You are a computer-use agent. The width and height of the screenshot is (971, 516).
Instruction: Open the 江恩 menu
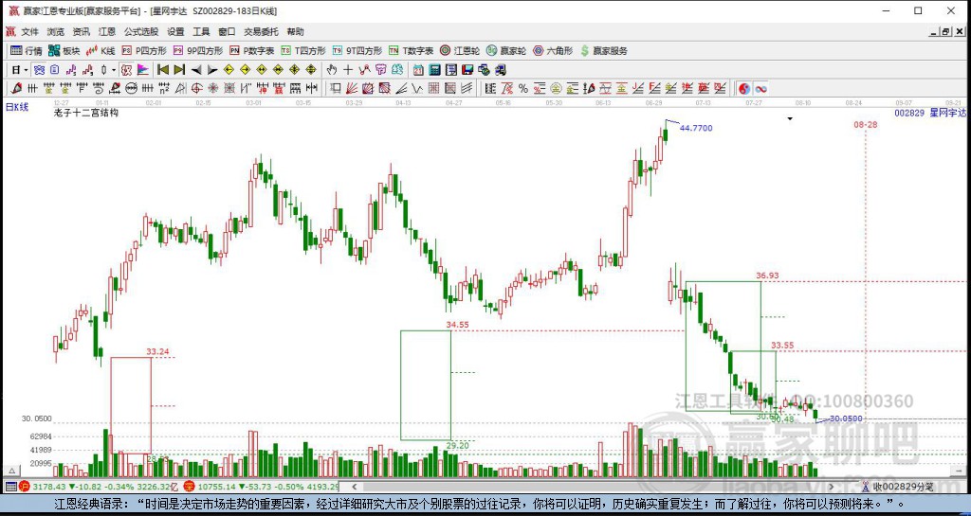coord(106,31)
